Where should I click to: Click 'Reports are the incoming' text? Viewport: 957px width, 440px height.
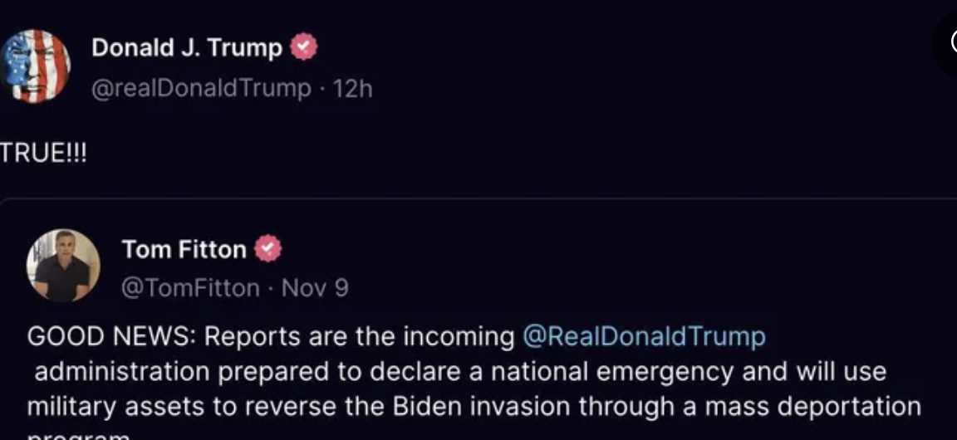(x=359, y=336)
